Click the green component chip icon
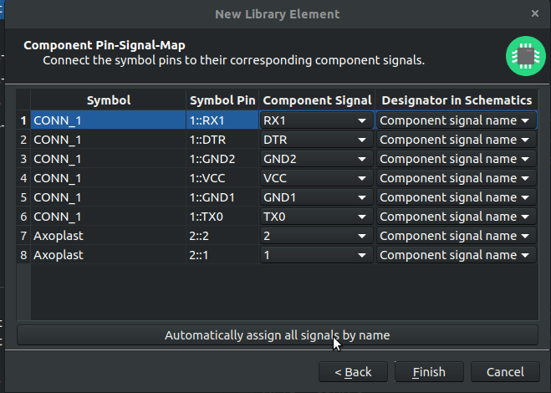Image resolution: width=551 pixels, height=393 pixels. pyautogui.click(x=526, y=56)
